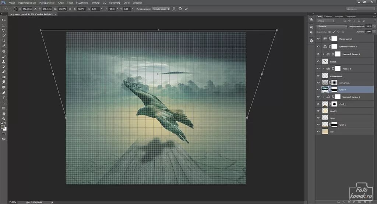Hide the Поиск цвета 1 layer
Image resolution: width=377 pixels, height=204 pixels.
point(318,39)
